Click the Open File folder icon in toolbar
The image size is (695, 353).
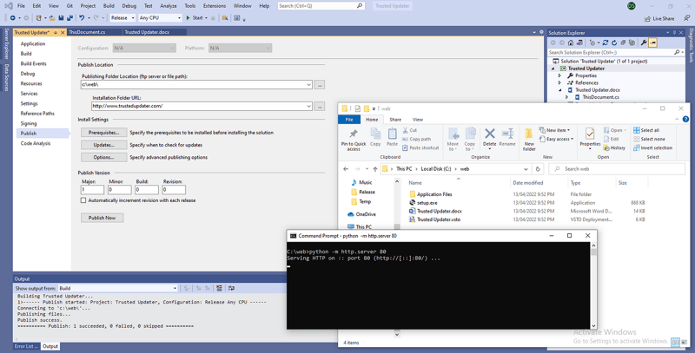[x=52, y=17]
